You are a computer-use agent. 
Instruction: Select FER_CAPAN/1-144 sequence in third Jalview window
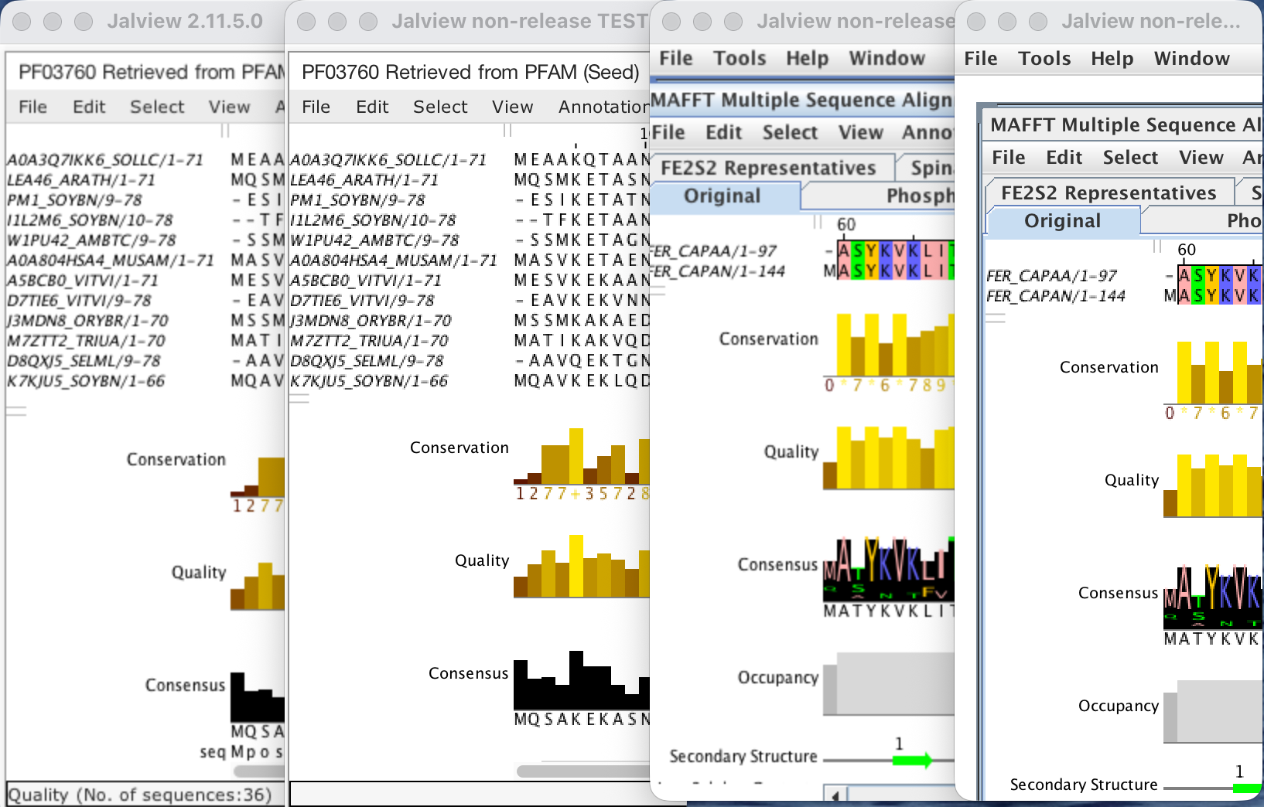click(x=719, y=271)
